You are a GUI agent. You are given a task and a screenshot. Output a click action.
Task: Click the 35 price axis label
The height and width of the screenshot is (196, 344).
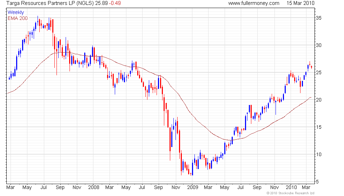click(319, 18)
